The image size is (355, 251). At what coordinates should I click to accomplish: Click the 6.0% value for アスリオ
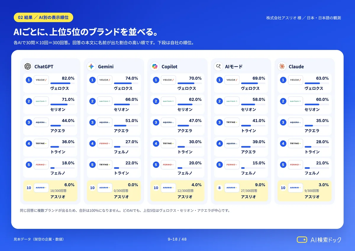(x=69, y=185)
